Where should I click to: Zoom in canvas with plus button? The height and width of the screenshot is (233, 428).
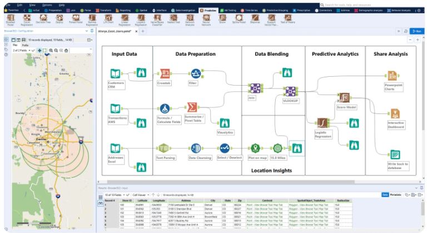(x=417, y=40)
